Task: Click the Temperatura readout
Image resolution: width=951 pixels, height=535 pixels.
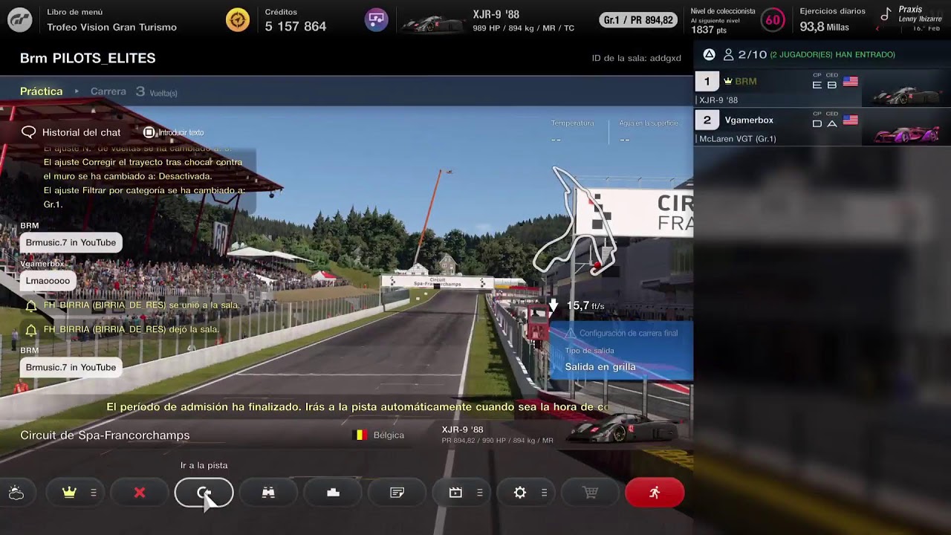Action: [x=572, y=132]
